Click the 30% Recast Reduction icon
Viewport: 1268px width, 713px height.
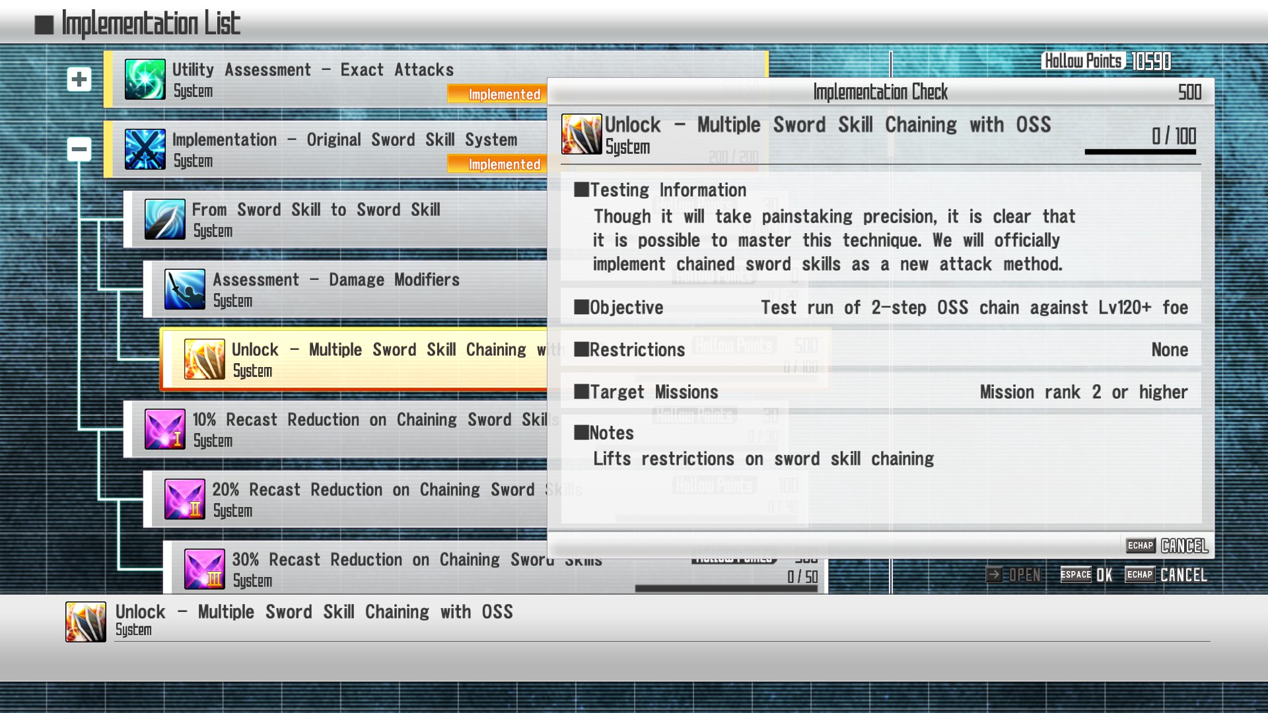click(205, 569)
